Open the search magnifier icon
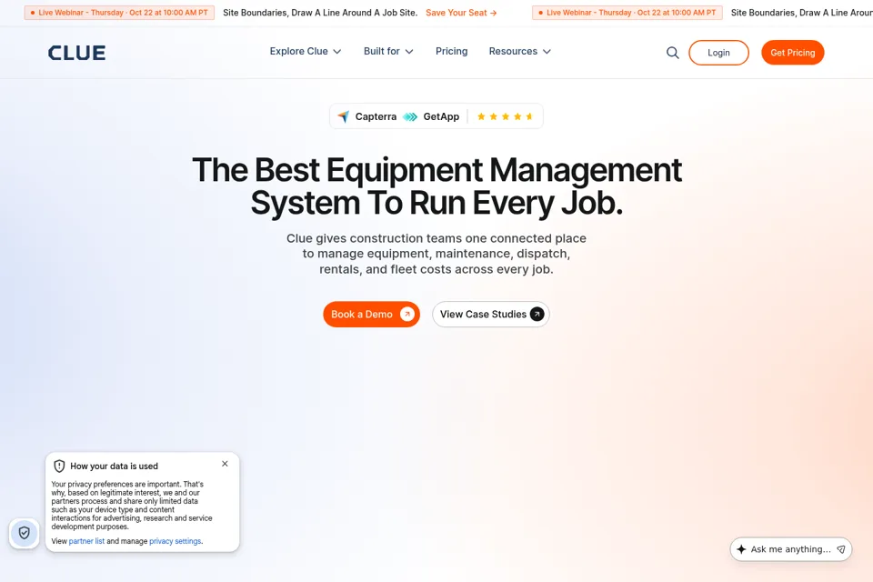Screen dimensions: 873x582 673,53
